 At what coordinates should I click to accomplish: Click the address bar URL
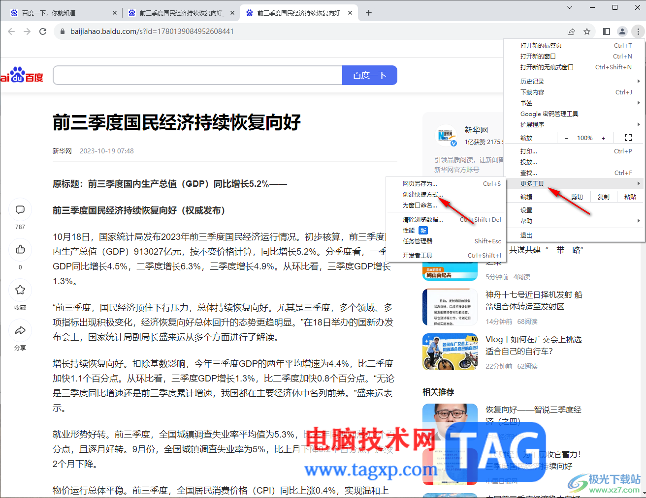152,31
